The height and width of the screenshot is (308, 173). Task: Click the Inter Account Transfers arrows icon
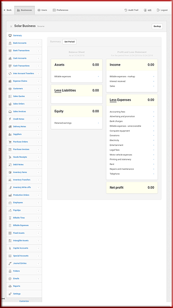coord(10,73)
